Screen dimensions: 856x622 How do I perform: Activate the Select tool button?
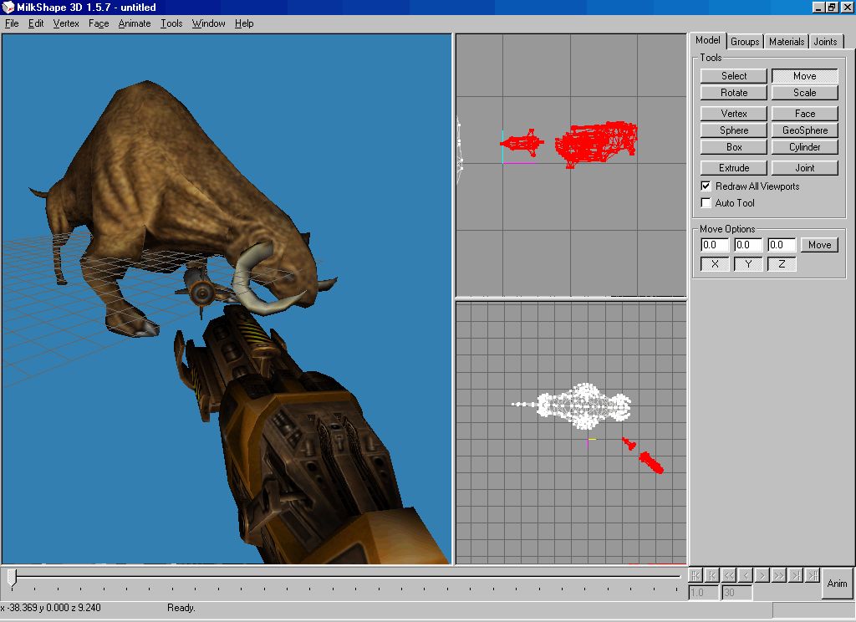pyautogui.click(x=734, y=76)
